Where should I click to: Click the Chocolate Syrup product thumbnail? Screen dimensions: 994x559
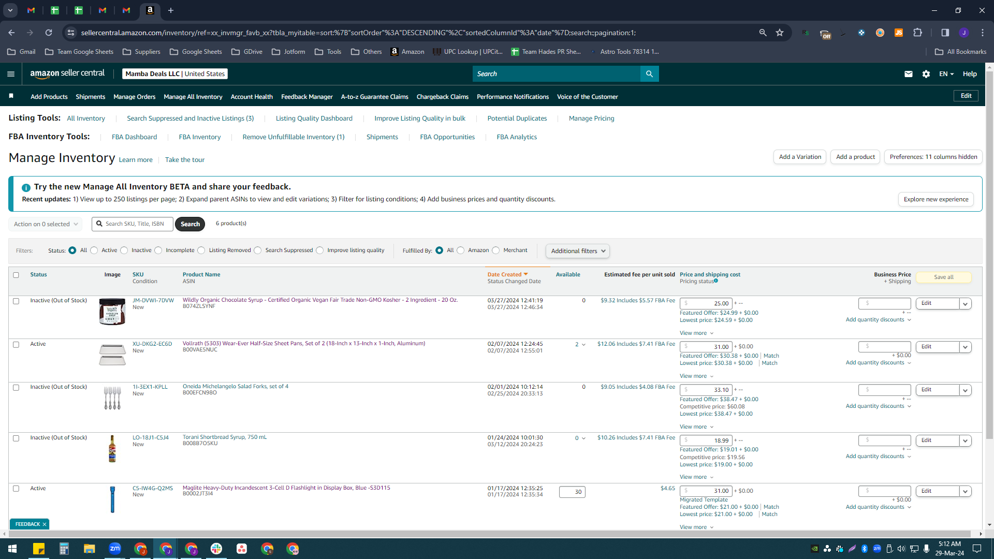[112, 312]
